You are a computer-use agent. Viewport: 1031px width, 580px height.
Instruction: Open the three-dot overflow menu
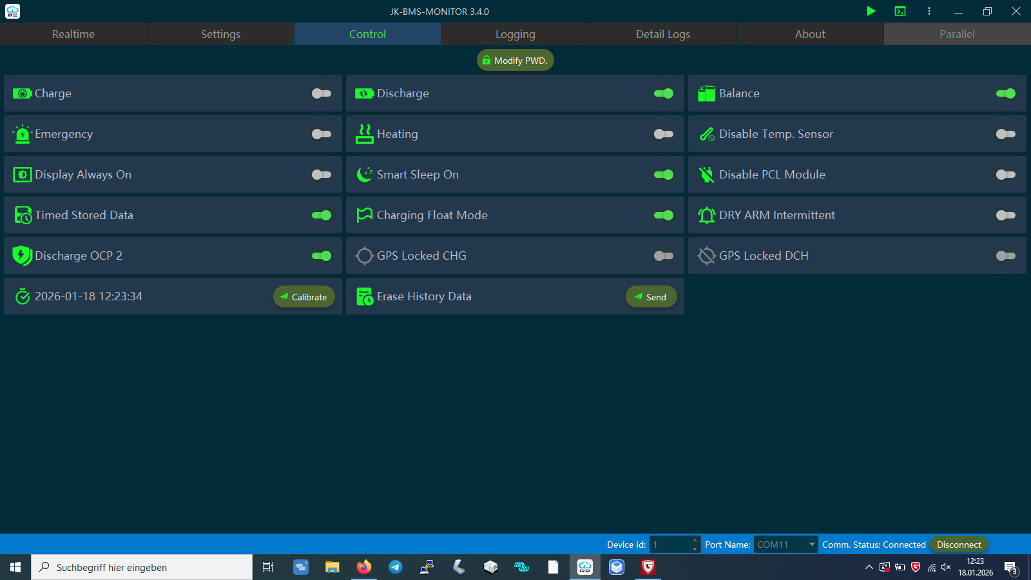tap(929, 11)
